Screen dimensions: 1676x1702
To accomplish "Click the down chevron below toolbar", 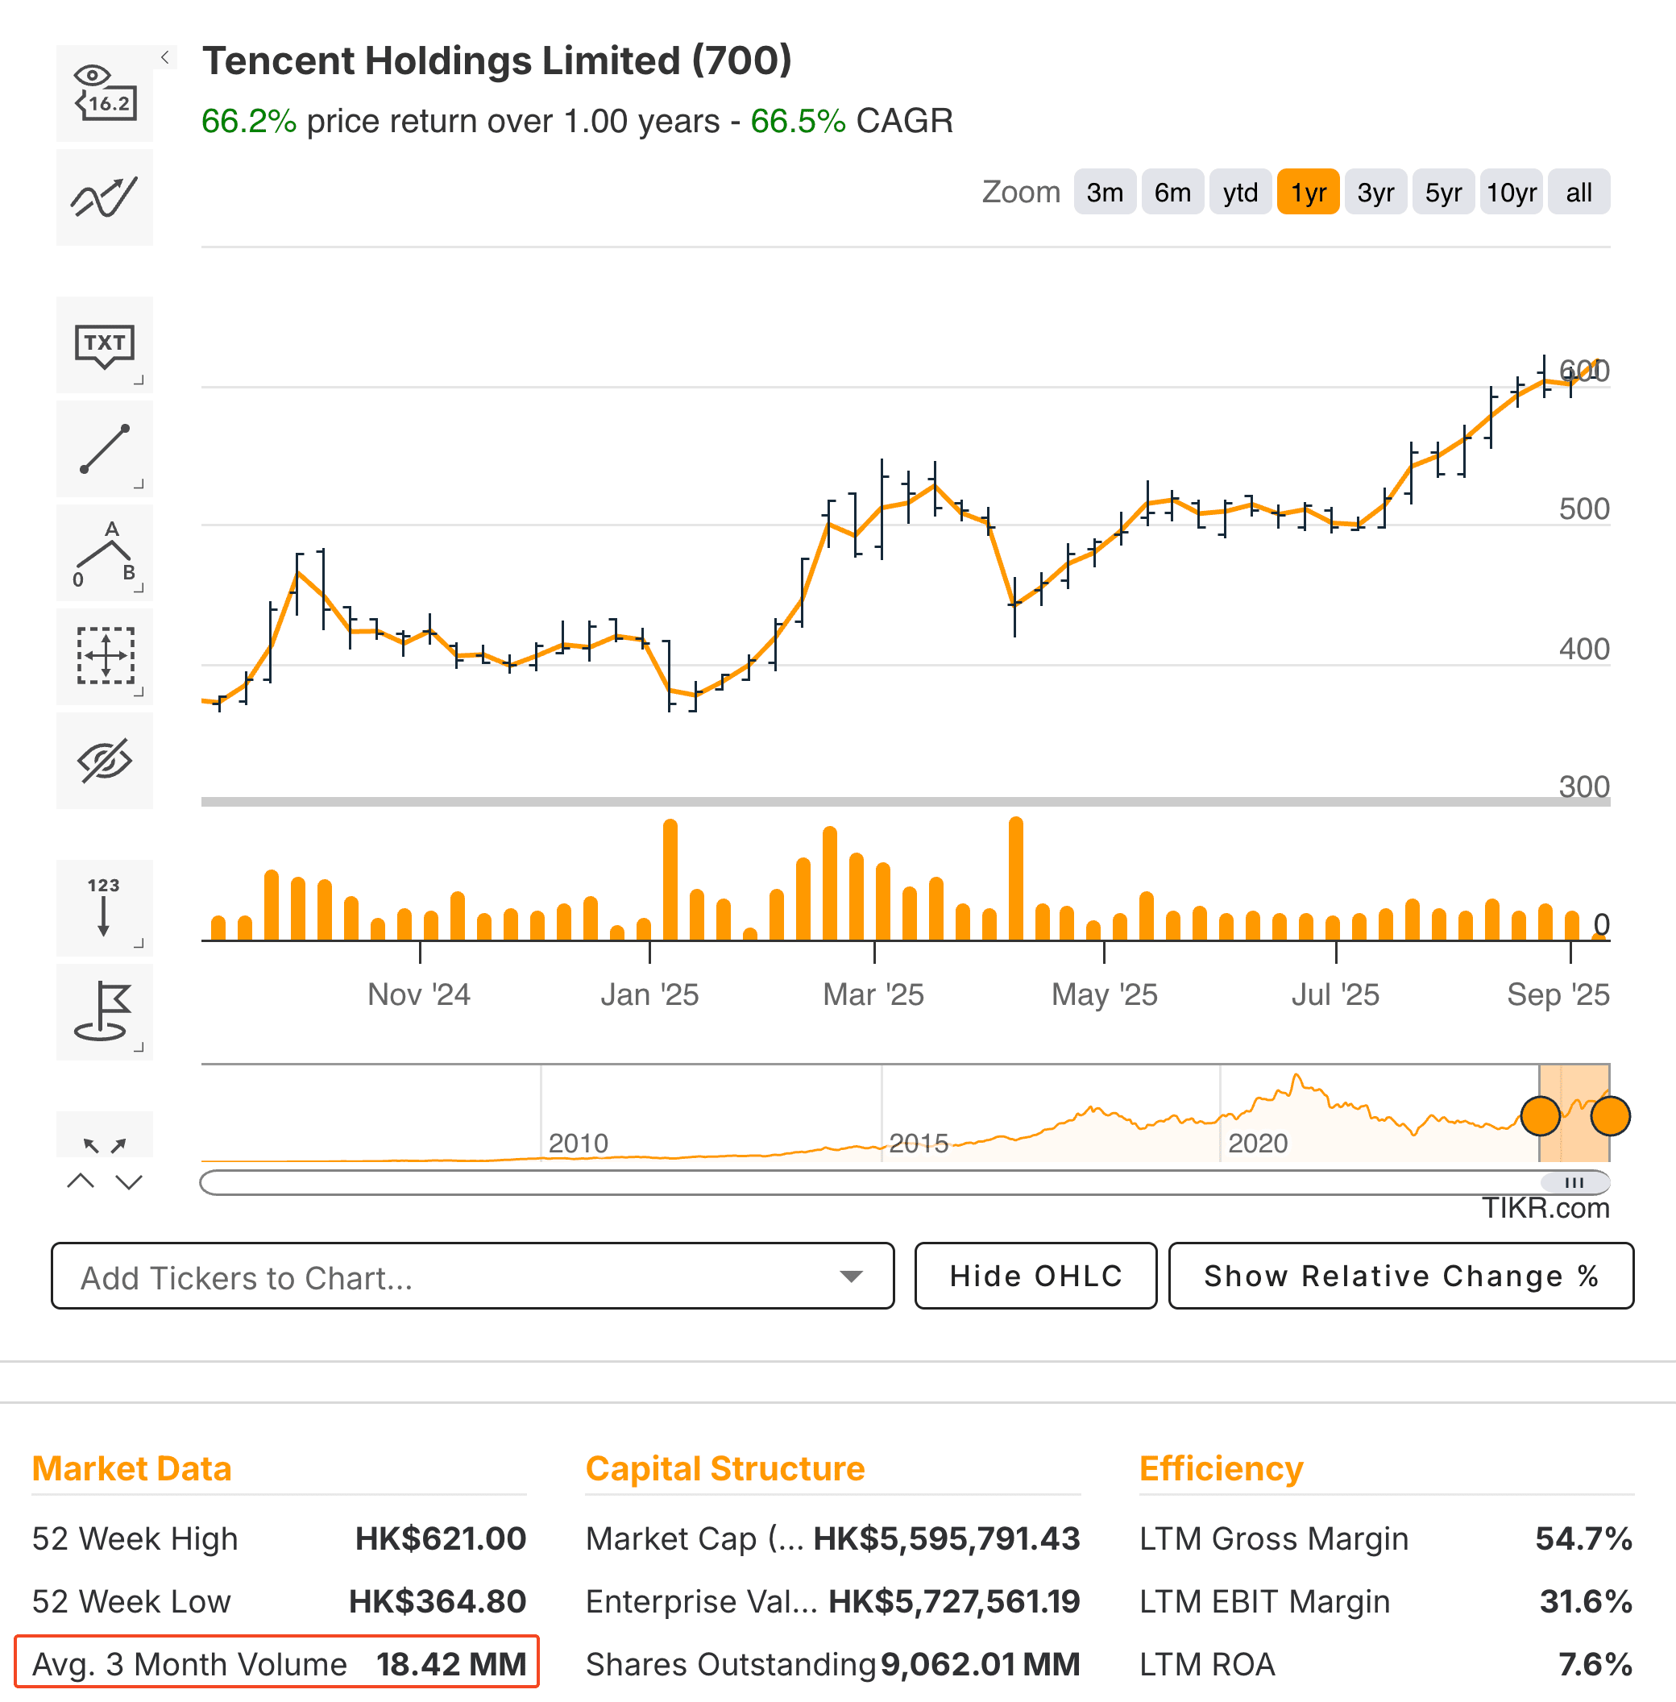I will [x=130, y=1181].
